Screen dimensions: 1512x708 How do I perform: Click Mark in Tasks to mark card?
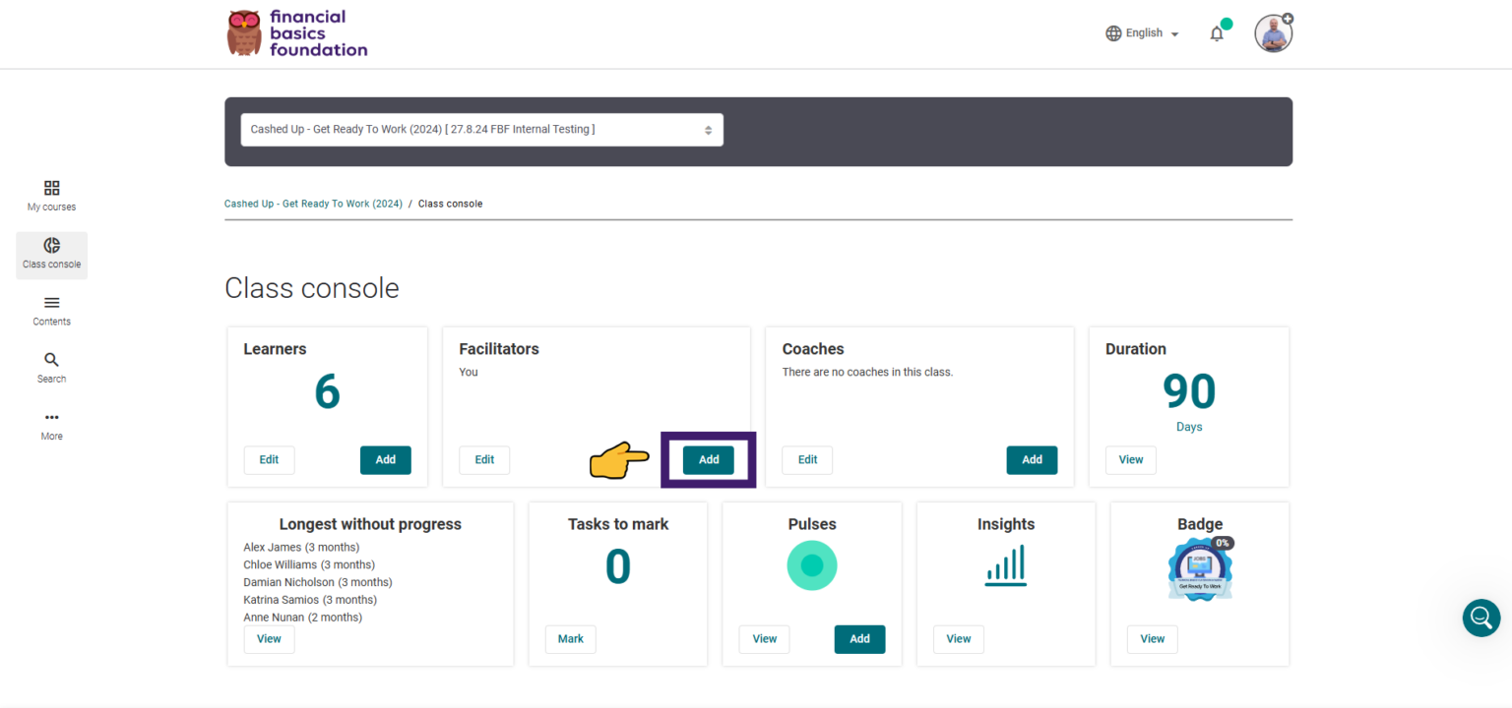click(571, 639)
